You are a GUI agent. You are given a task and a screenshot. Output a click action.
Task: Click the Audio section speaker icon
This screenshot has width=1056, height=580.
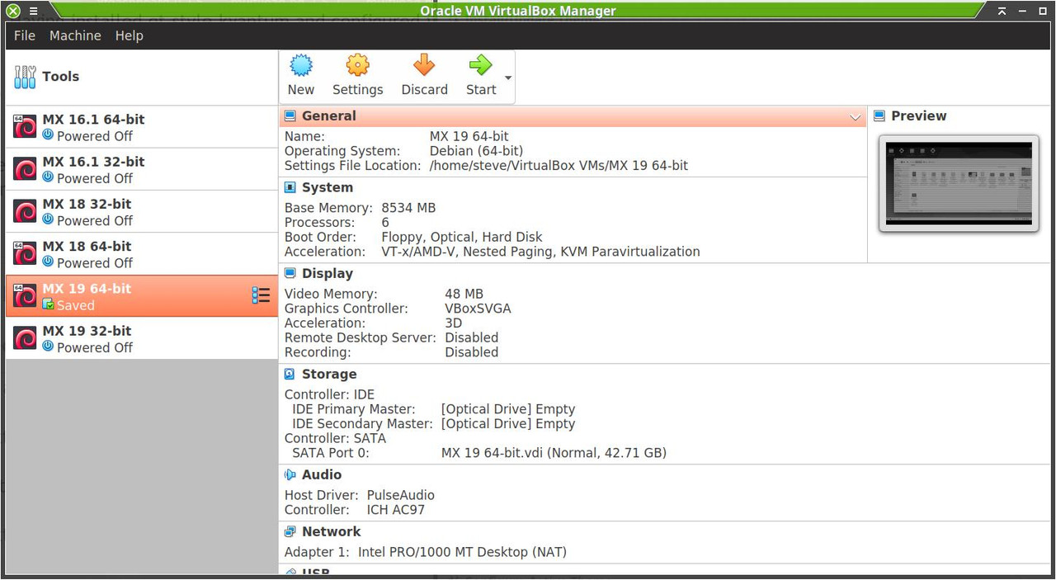pos(290,475)
